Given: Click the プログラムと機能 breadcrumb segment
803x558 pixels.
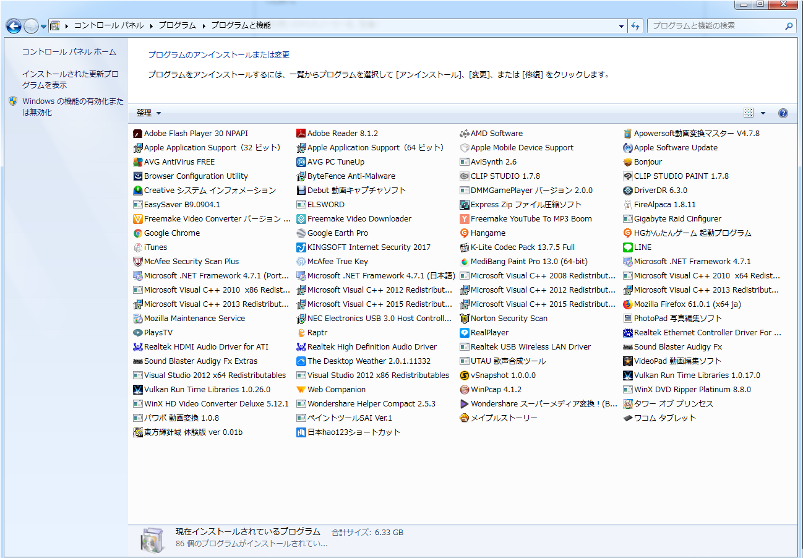Looking at the screenshot, I should point(241,26).
